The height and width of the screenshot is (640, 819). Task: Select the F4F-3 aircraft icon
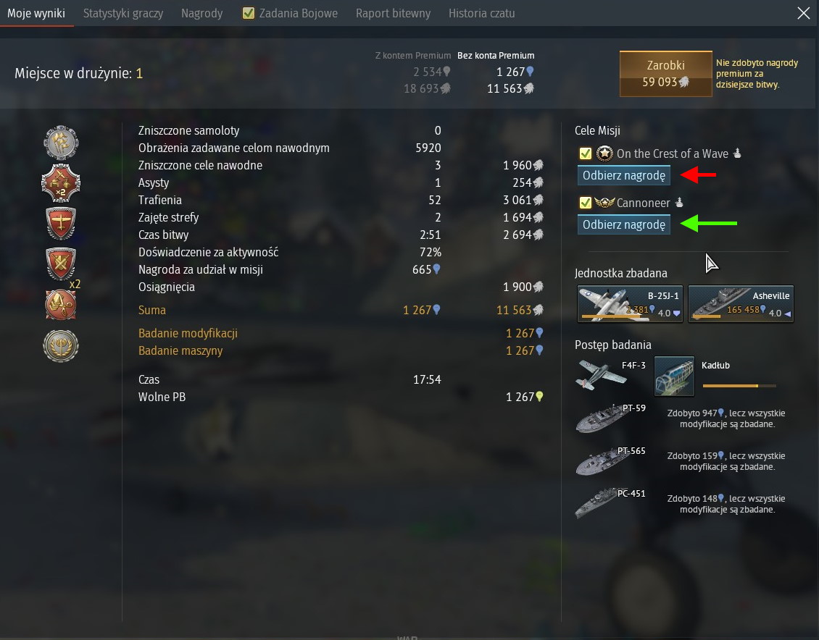(x=601, y=374)
